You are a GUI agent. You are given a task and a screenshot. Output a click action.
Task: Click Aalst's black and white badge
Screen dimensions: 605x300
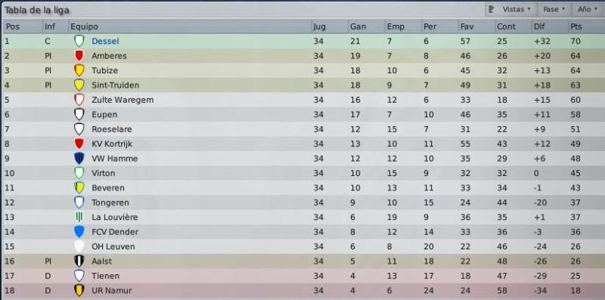tap(79, 261)
